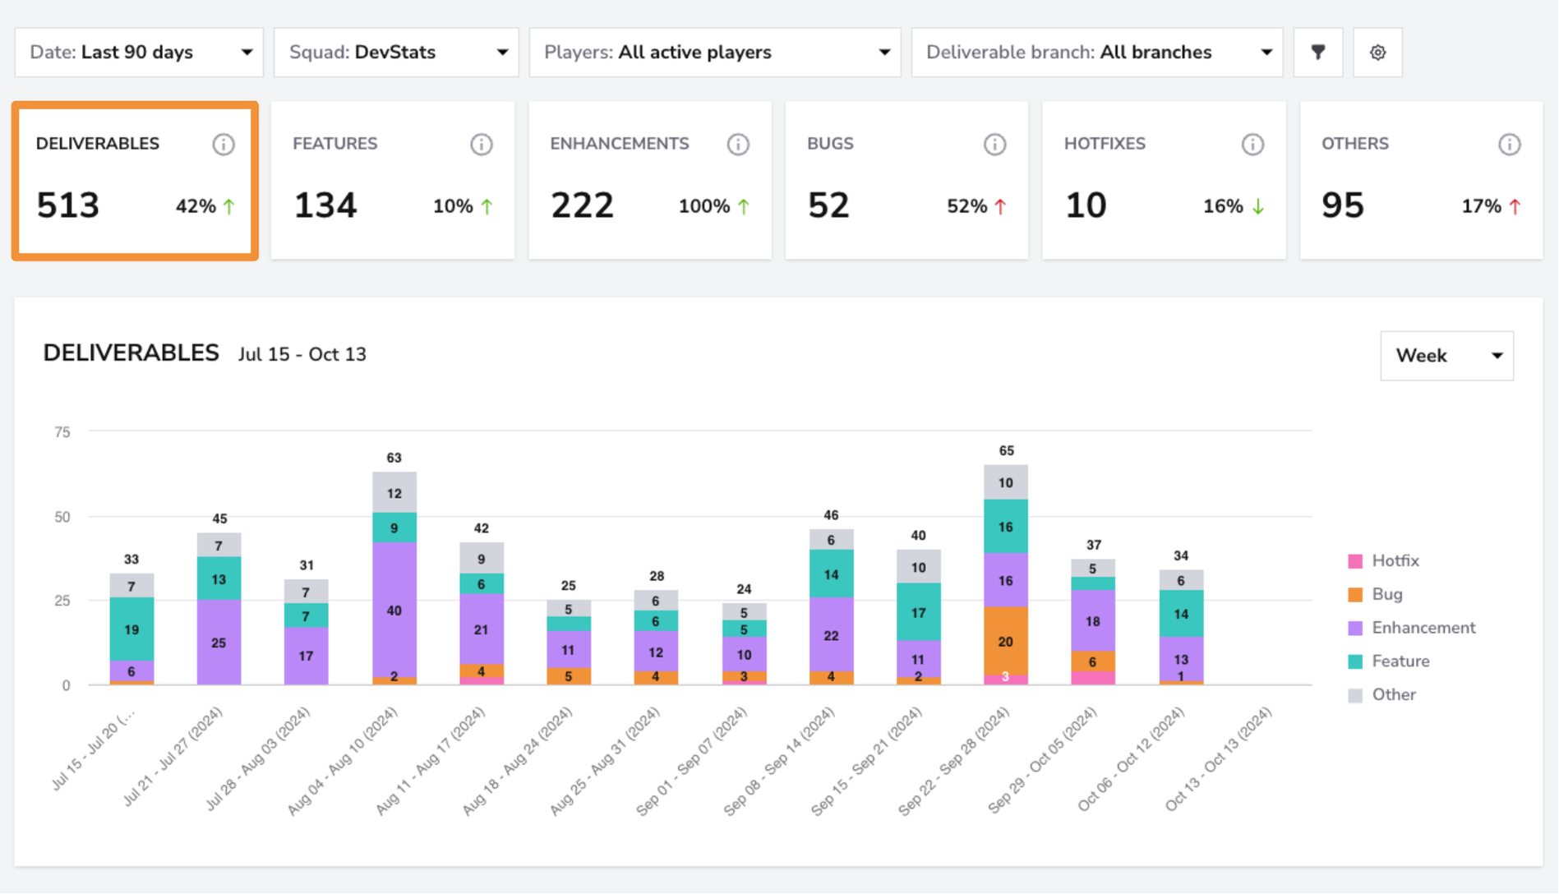Click the Jul 15 - Oct 13 date range text
The image size is (1559, 894).
(302, 355)
